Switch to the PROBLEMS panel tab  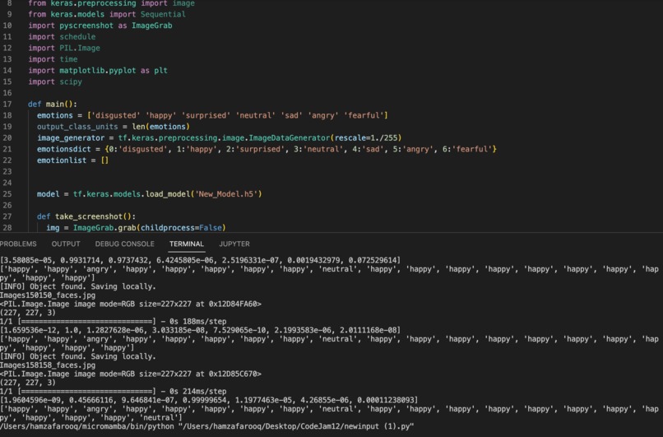pos(18,244)
